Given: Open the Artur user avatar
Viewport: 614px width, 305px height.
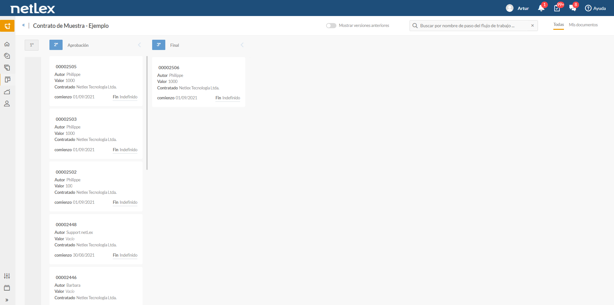Looking at the screenshot, I should pos(509,8).
